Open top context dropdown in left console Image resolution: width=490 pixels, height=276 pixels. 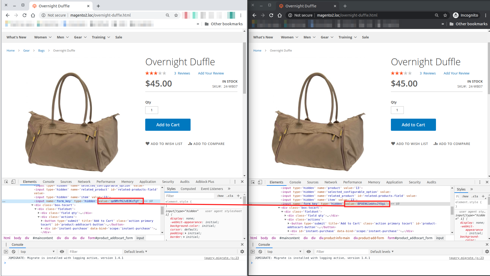click(x=37, y=252)
